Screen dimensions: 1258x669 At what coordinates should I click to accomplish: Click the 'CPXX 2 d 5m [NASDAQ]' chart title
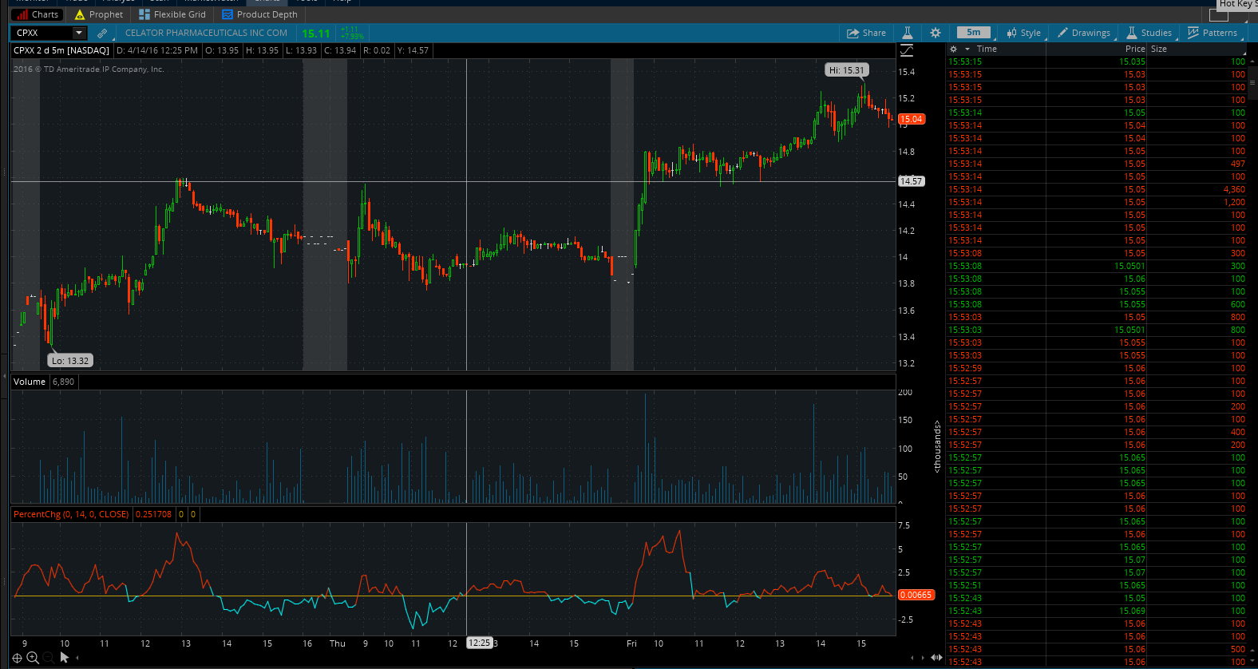pos(61,50)
